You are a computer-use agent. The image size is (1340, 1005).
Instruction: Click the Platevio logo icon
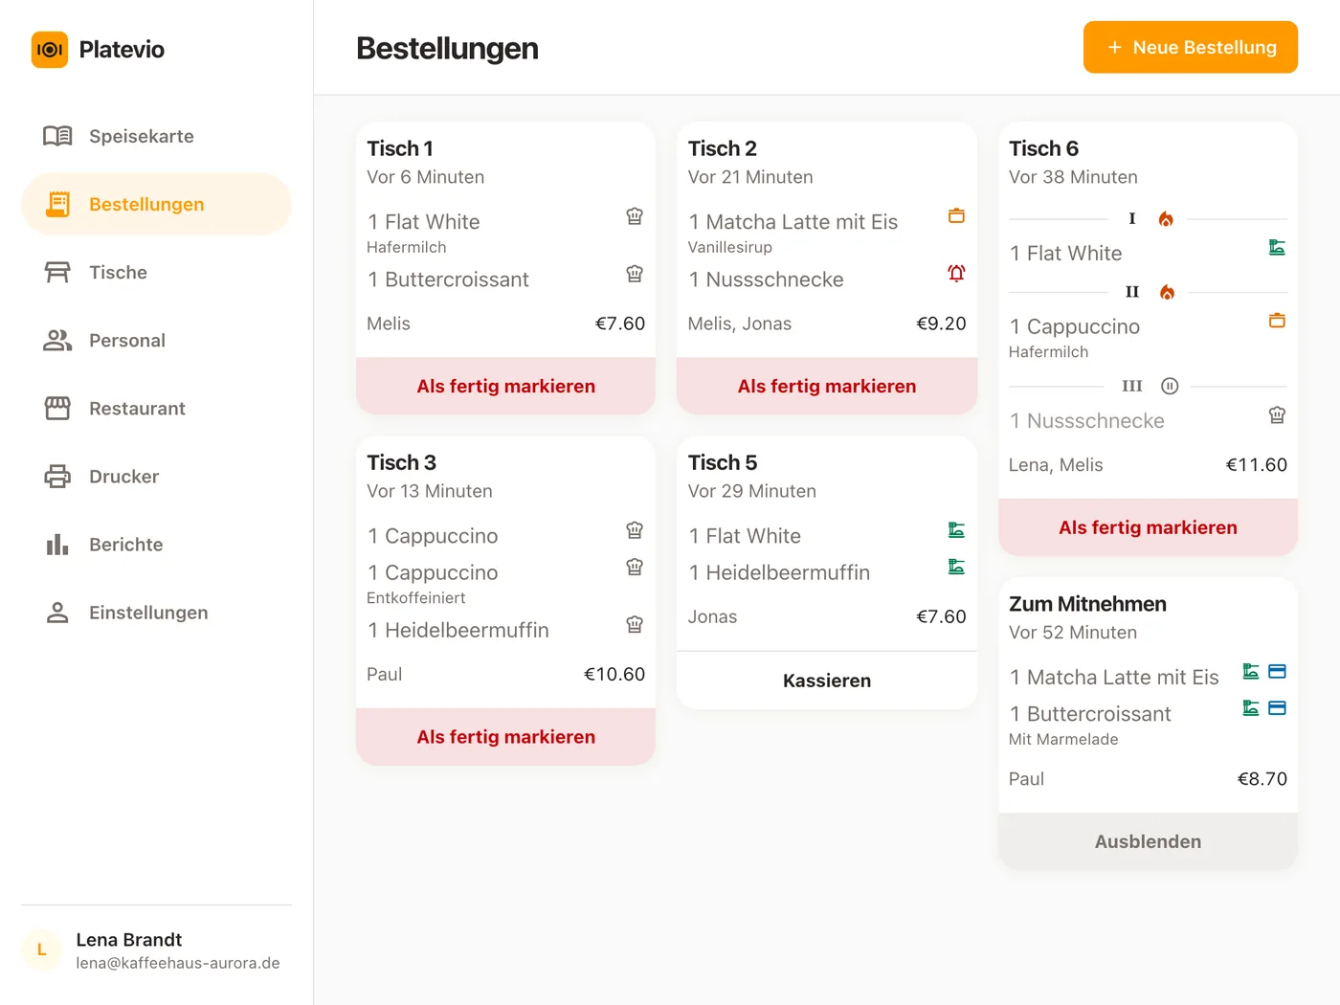coord(50,50)
